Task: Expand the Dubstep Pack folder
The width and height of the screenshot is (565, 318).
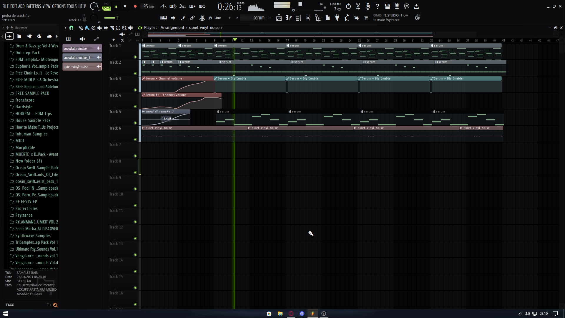Action: 28,53
